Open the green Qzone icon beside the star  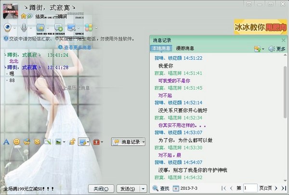[x=29, y=16]
